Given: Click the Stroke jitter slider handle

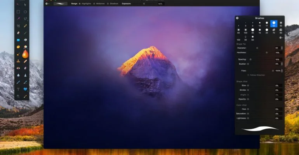Looking at the screenshot, I should (x=248, y=90).
